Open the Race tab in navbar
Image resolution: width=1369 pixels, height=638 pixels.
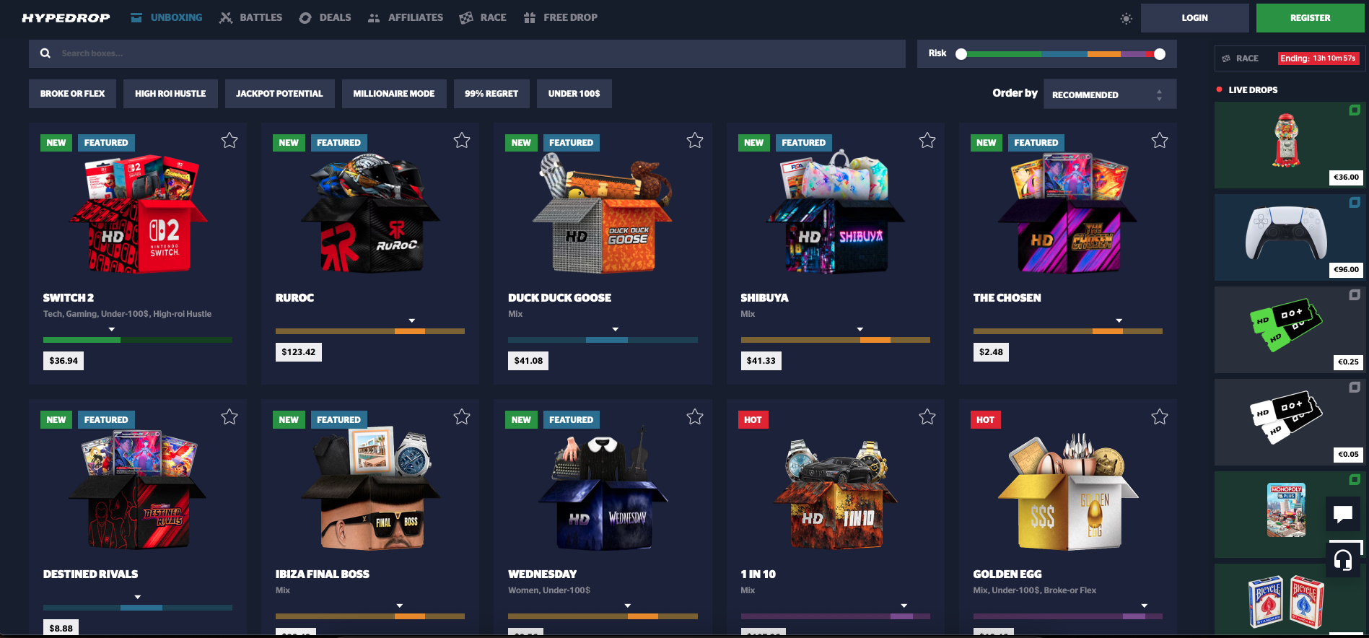coord(483,18)
